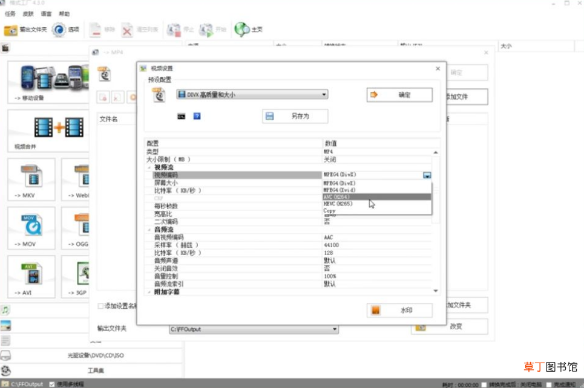The image size is (584, 388).
Task: Click the OK button in video settings
Action: (x=399, y=95)
